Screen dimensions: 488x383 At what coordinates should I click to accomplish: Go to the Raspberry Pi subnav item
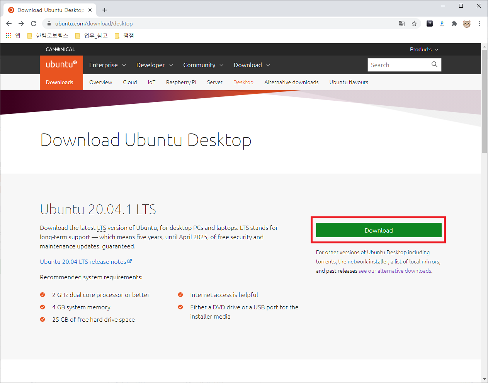point(181,82)
